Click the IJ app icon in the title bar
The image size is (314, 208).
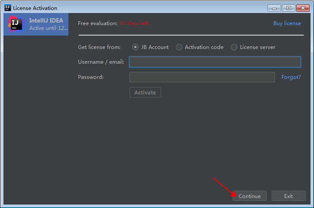(x=7, y=8)
